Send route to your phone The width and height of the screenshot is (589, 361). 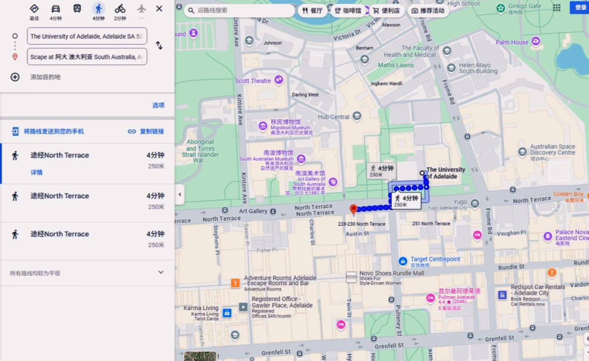[48, 131]
